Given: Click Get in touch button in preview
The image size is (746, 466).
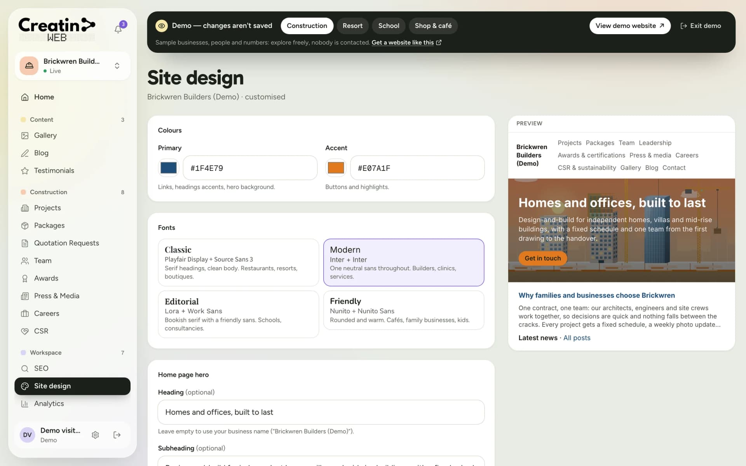Looking at the screenshot, I should pos(542,258).
